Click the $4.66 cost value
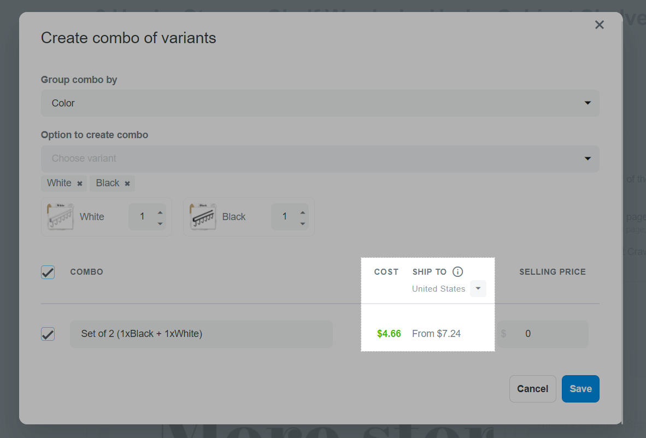Viewport: 646px width, 438px height. pos(389,334)
